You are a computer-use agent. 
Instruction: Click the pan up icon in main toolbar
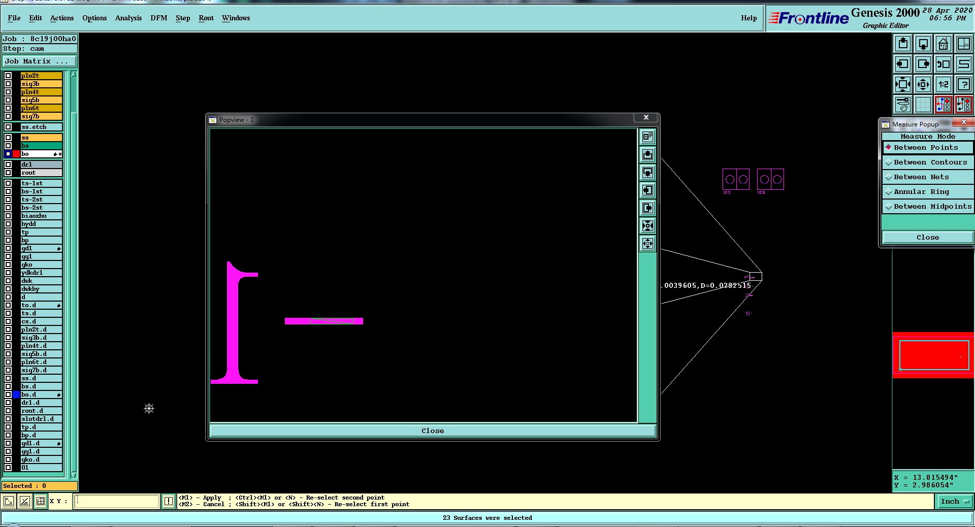coord(903,44)
